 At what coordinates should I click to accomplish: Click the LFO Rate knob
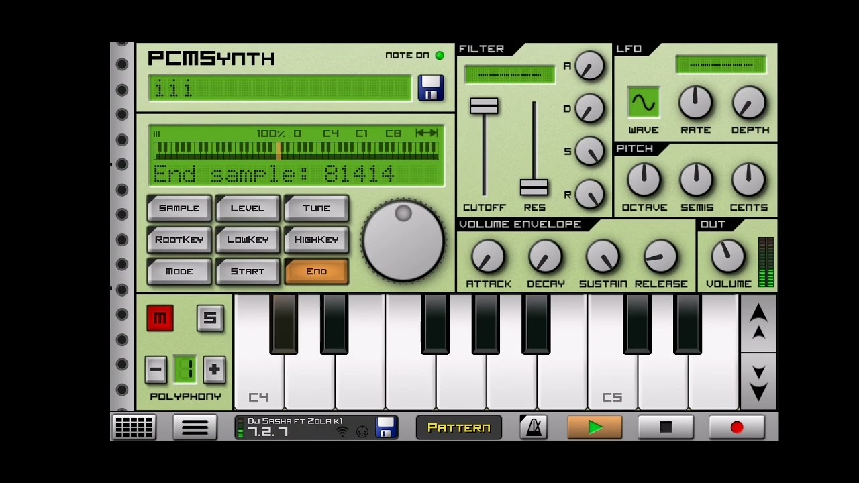pyautogui.click(x=695, y=103)
